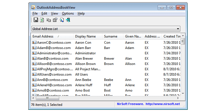Click the surname cell Brewer
The image size is (216, 112).
tap(109, 59)
